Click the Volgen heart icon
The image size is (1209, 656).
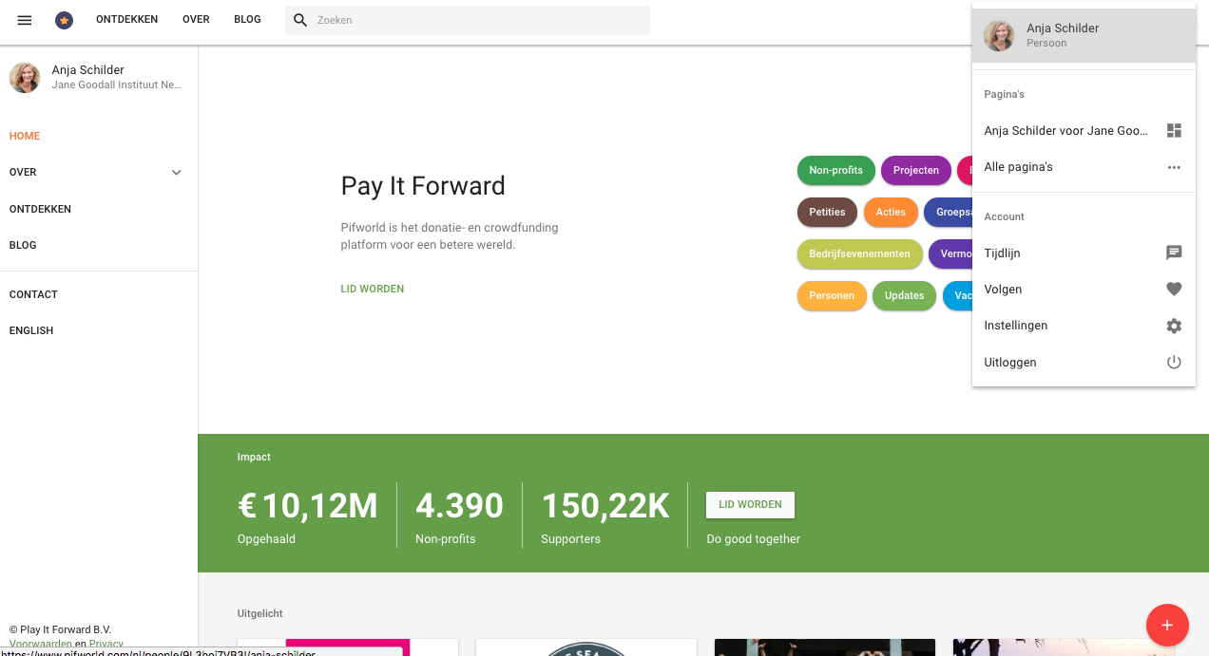1174,290
